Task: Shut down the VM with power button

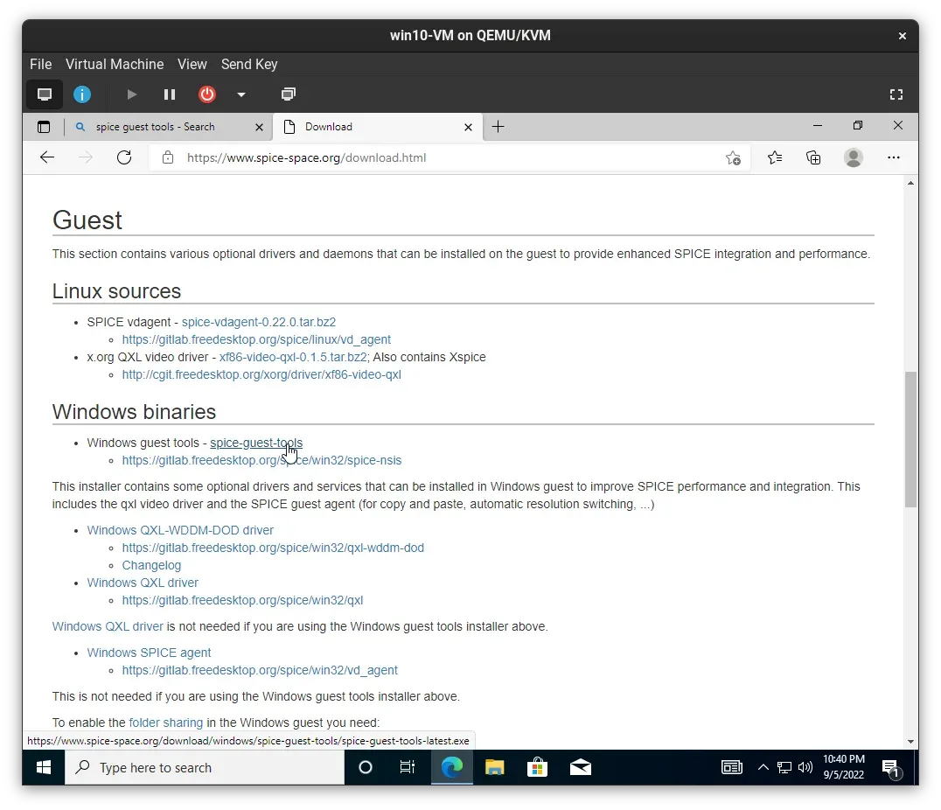Action: [207, 94]
